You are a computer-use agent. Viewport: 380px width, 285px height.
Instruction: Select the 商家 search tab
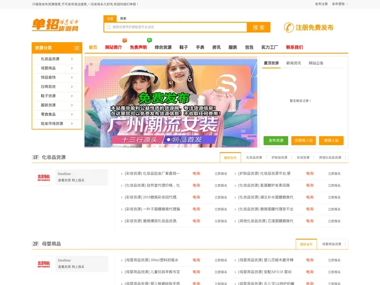coord(123,18)
